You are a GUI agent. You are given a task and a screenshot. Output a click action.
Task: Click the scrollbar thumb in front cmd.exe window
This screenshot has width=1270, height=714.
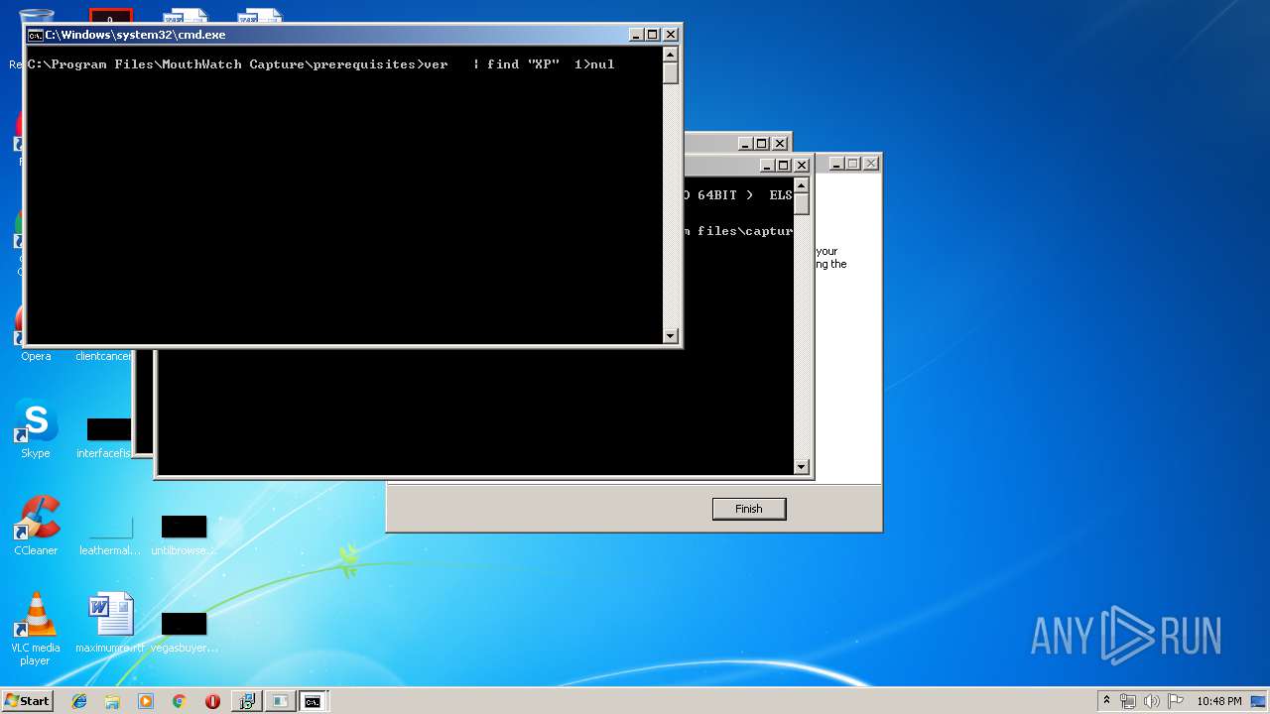point(671,73)
